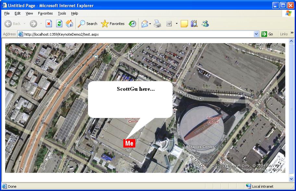Click the Links toolbar label
This screenshot has width=296, height=191.
point(284,34)
